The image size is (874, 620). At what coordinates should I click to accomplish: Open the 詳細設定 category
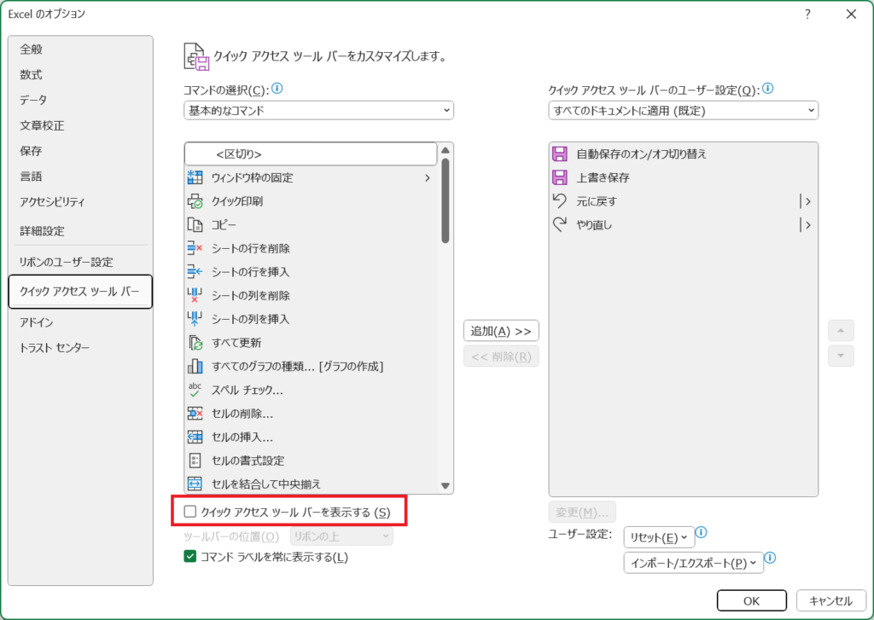pos(81,231)
